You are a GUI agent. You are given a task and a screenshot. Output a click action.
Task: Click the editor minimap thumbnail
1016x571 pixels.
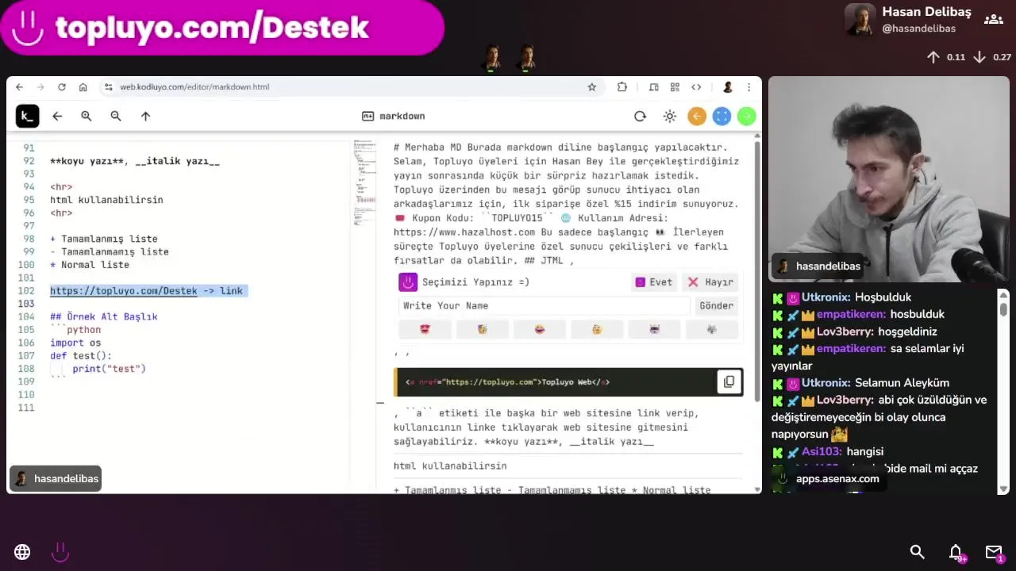364,182
